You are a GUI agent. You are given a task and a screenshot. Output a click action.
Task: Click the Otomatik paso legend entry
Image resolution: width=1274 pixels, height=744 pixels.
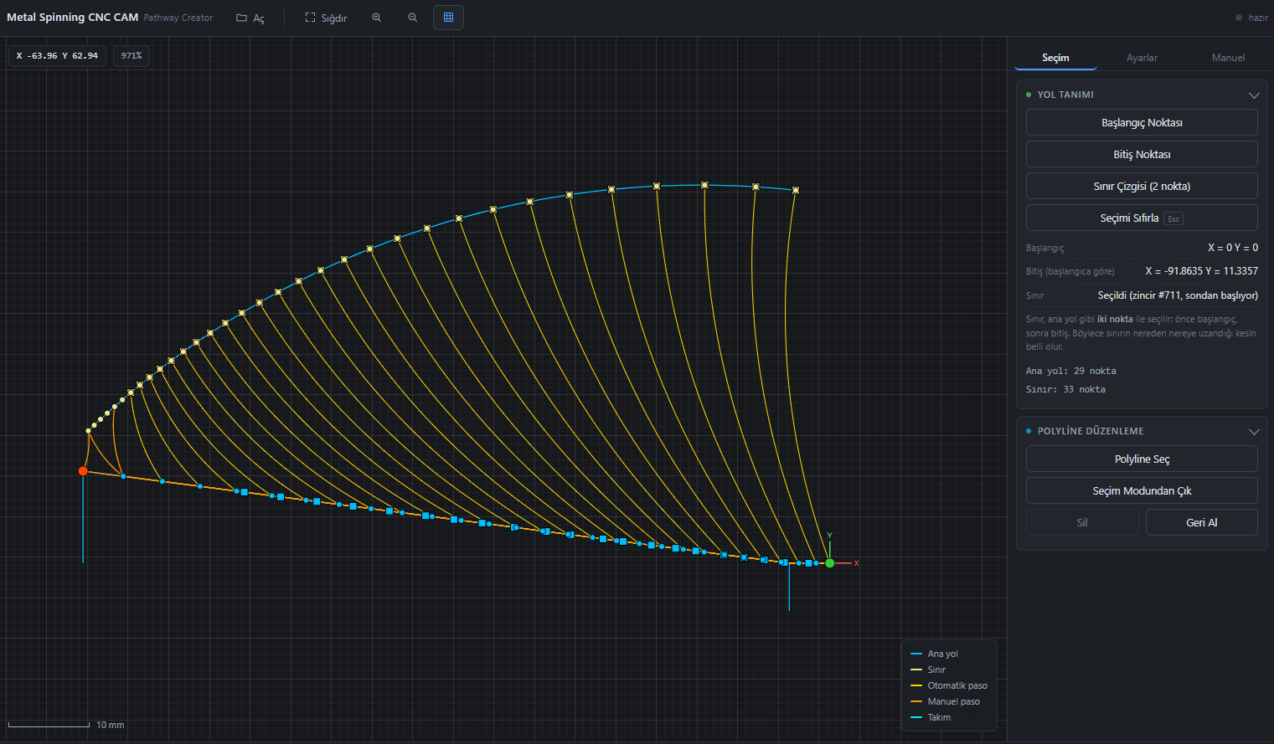[949, 685]
